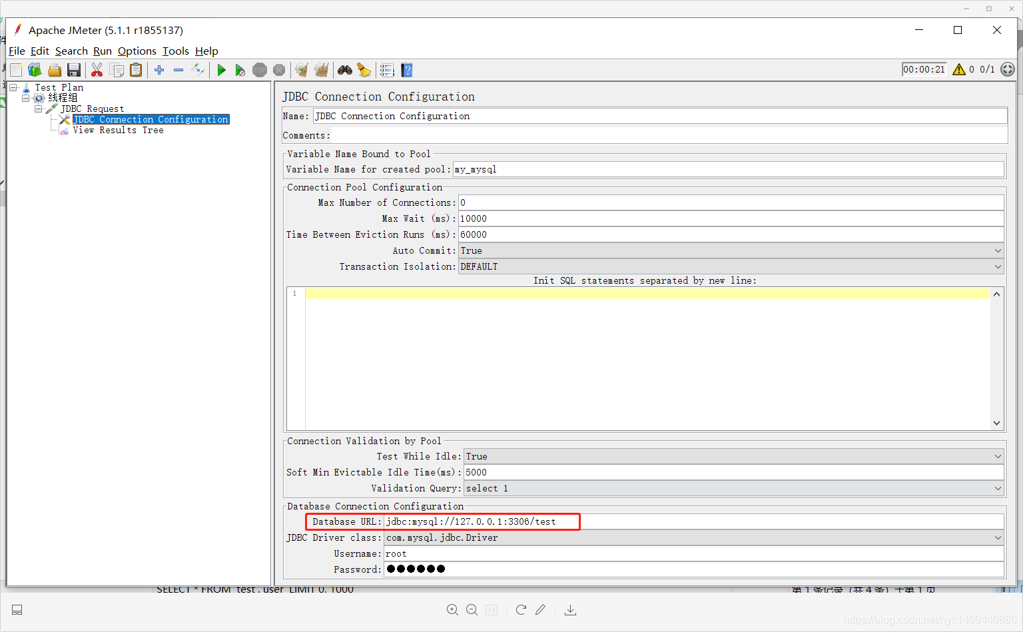
Task: Click Start no pauses icon
Action: tap(240, 70)
